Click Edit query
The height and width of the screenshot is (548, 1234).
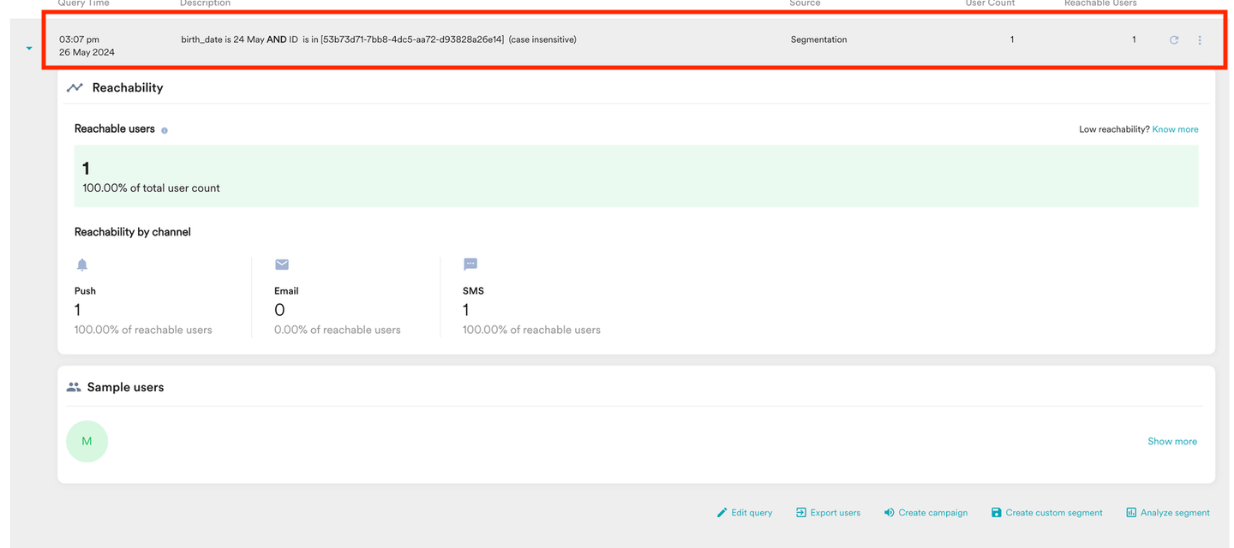click(x=745, y=512)
